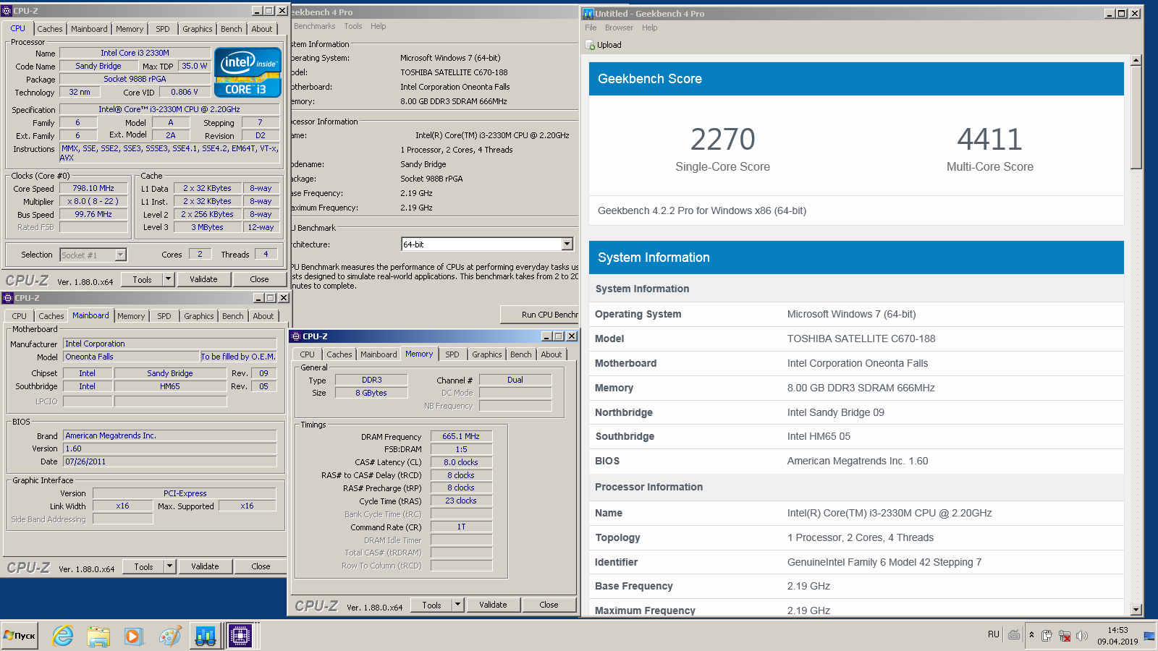The width and height of the screenshot is (1158, 651).
Task: Select the Bench tab in the Memory CPU-Z window
Action: click(521, 354)
